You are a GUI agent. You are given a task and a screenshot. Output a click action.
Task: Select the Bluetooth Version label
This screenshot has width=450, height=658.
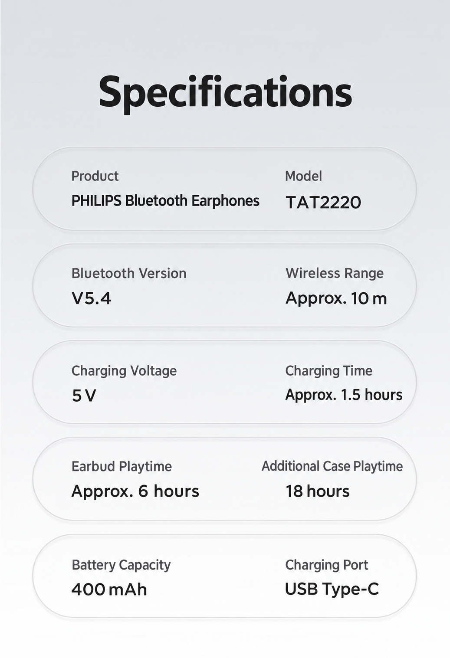click(x=129, y=273)
